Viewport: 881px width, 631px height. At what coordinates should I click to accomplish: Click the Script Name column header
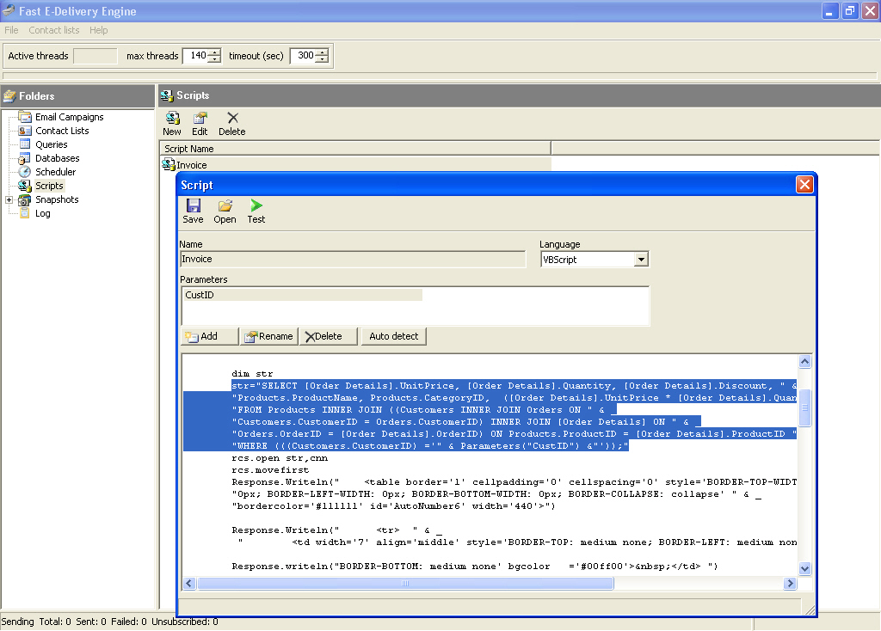355,149
